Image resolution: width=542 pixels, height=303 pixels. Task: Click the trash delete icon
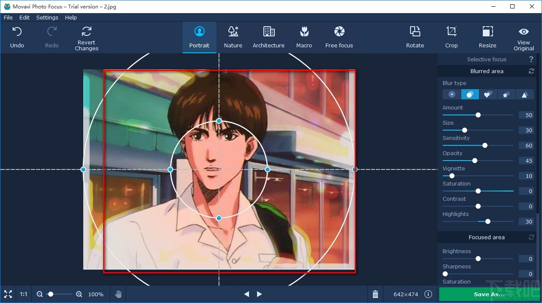coord(375,294)
